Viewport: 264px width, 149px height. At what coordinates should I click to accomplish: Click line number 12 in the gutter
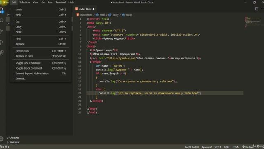click(x=80, y=62)
